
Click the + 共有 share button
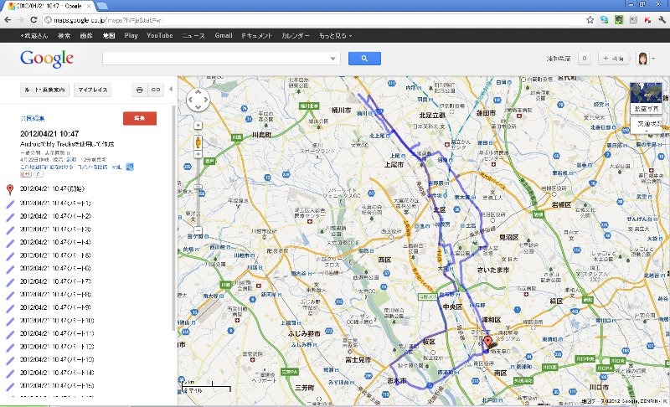[x=614, y=59]
